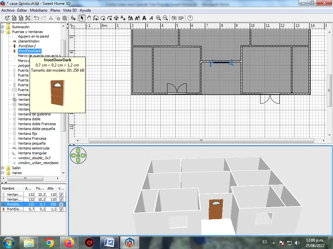The height and width of the screenshot is (249, 333).
Task: Uncheck visibility of the selected frontDo... row
Action: click(x=61, y=204)
